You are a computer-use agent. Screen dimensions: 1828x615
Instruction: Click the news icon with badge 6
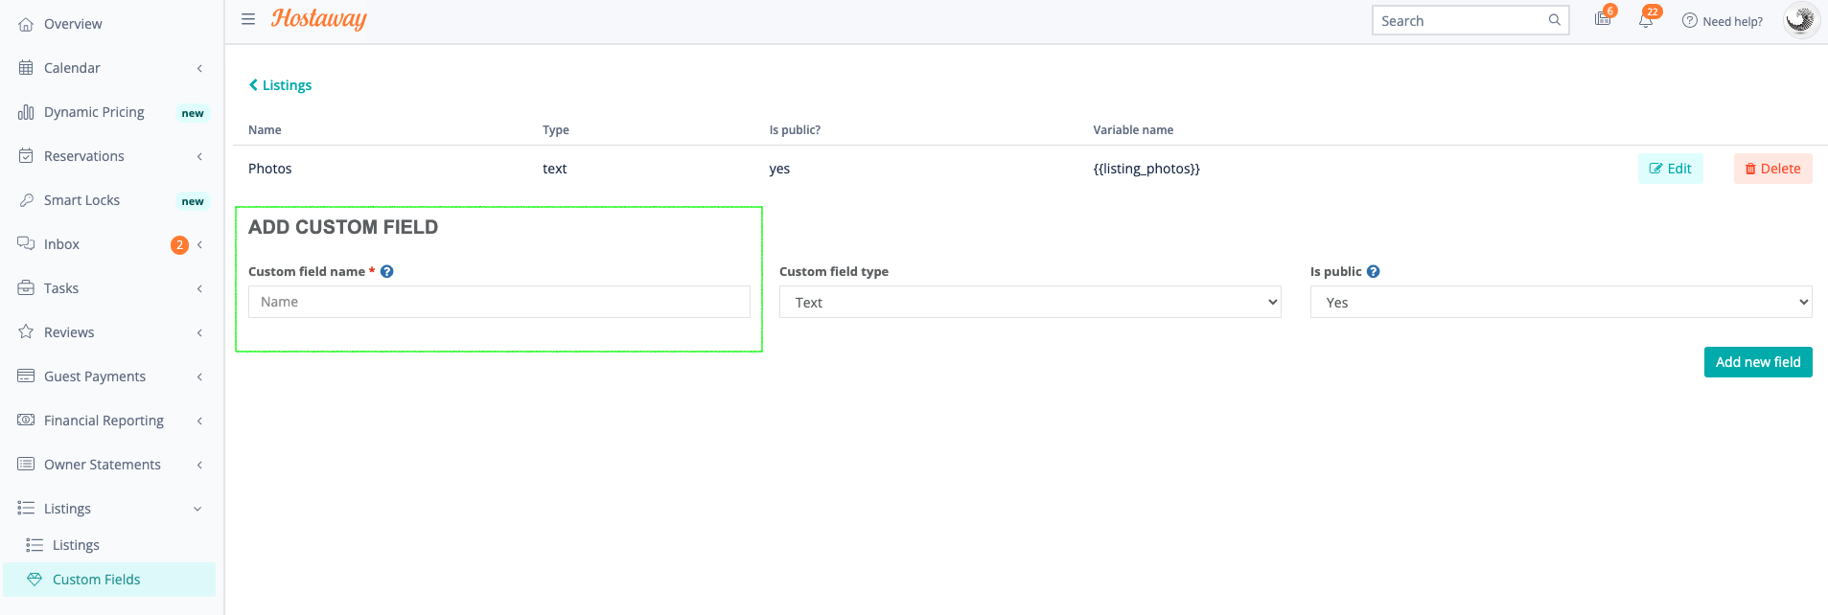[1603, 19]
